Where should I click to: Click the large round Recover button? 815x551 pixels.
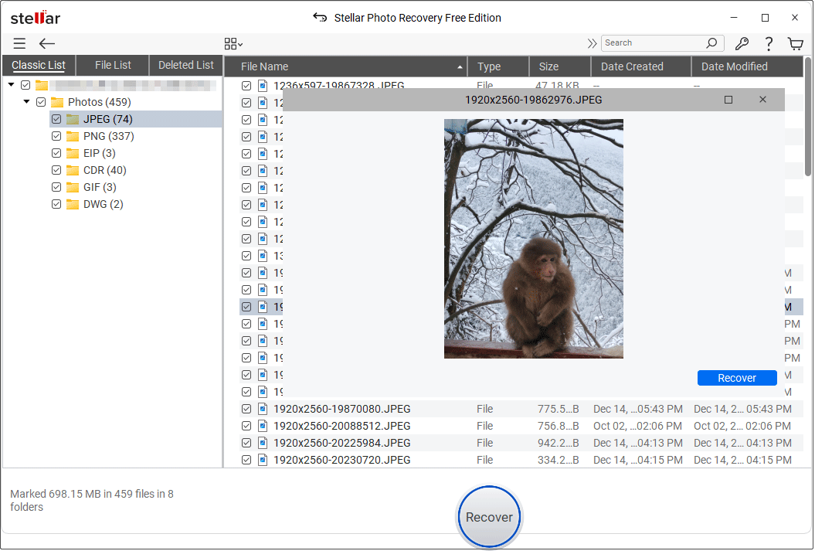click(x=489, y=517)
